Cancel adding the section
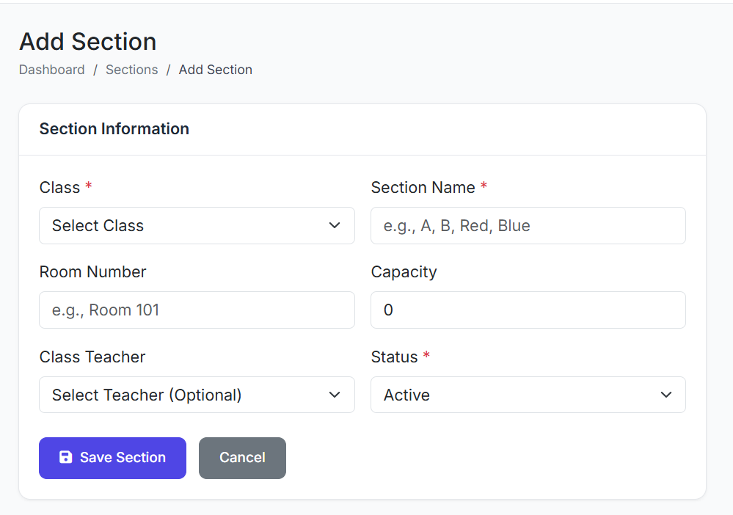Screen dimensions: 733x515 tap(242, 458)
